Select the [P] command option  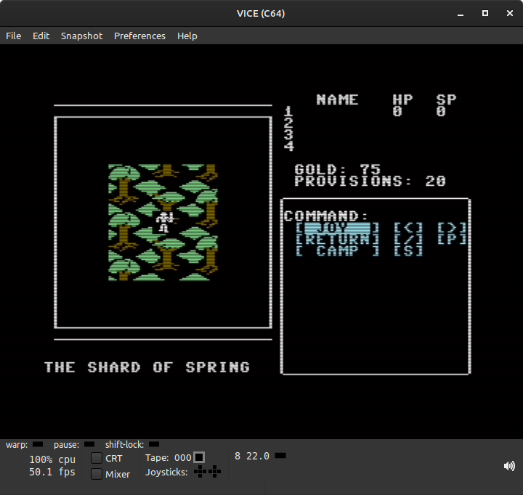452,239
